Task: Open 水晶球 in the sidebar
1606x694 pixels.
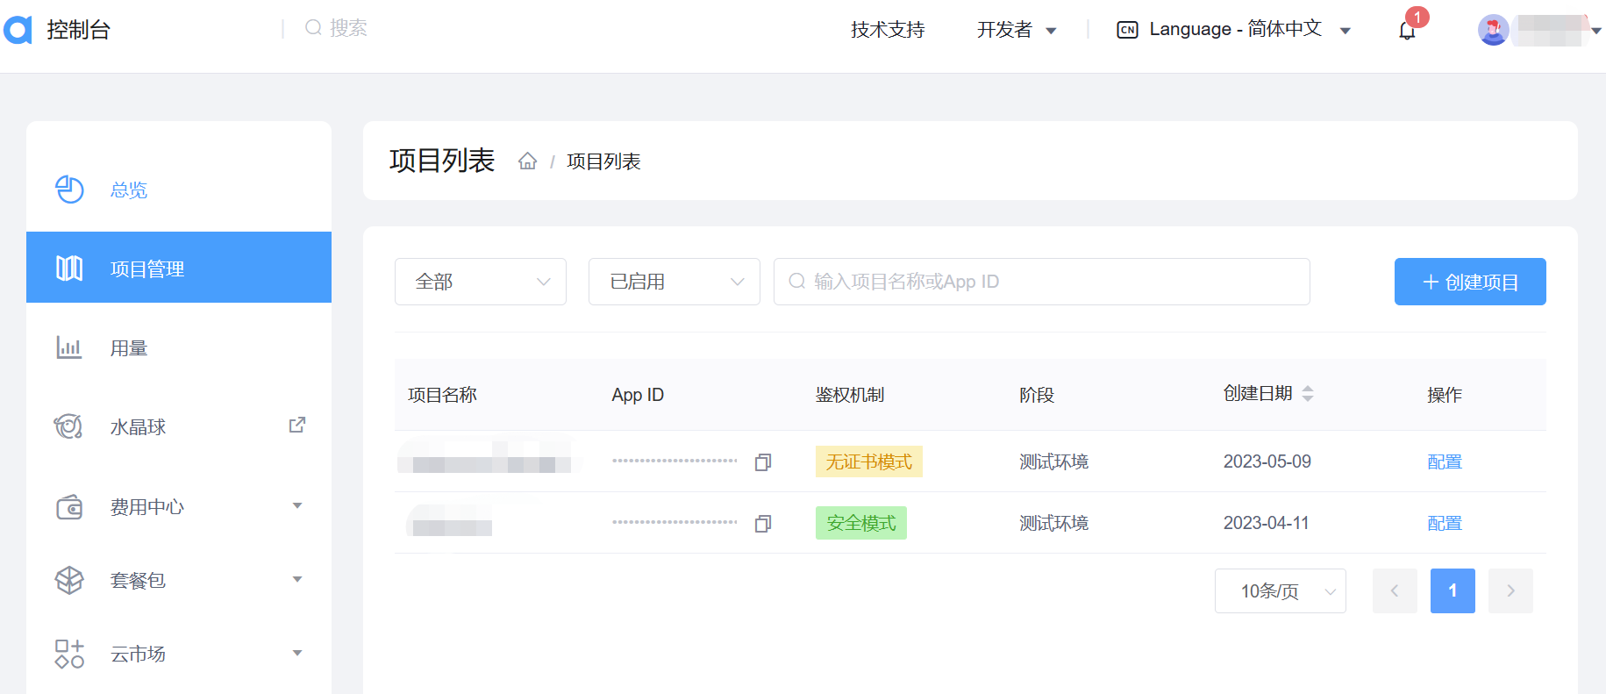Action: [179, 426]
